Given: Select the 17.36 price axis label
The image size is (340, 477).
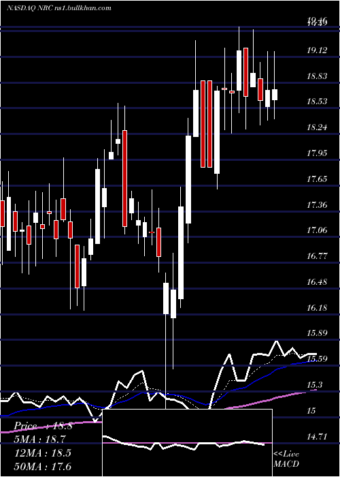Looking at the screenshot, I should pyautogui.click(x=317, y=204).
